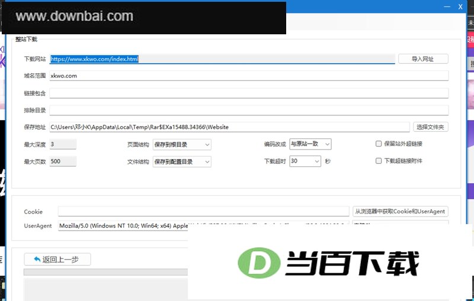474x301 pixels.
Task: Open the 下载超时 dropdown showing 30
Action: [x=305, y=161]
